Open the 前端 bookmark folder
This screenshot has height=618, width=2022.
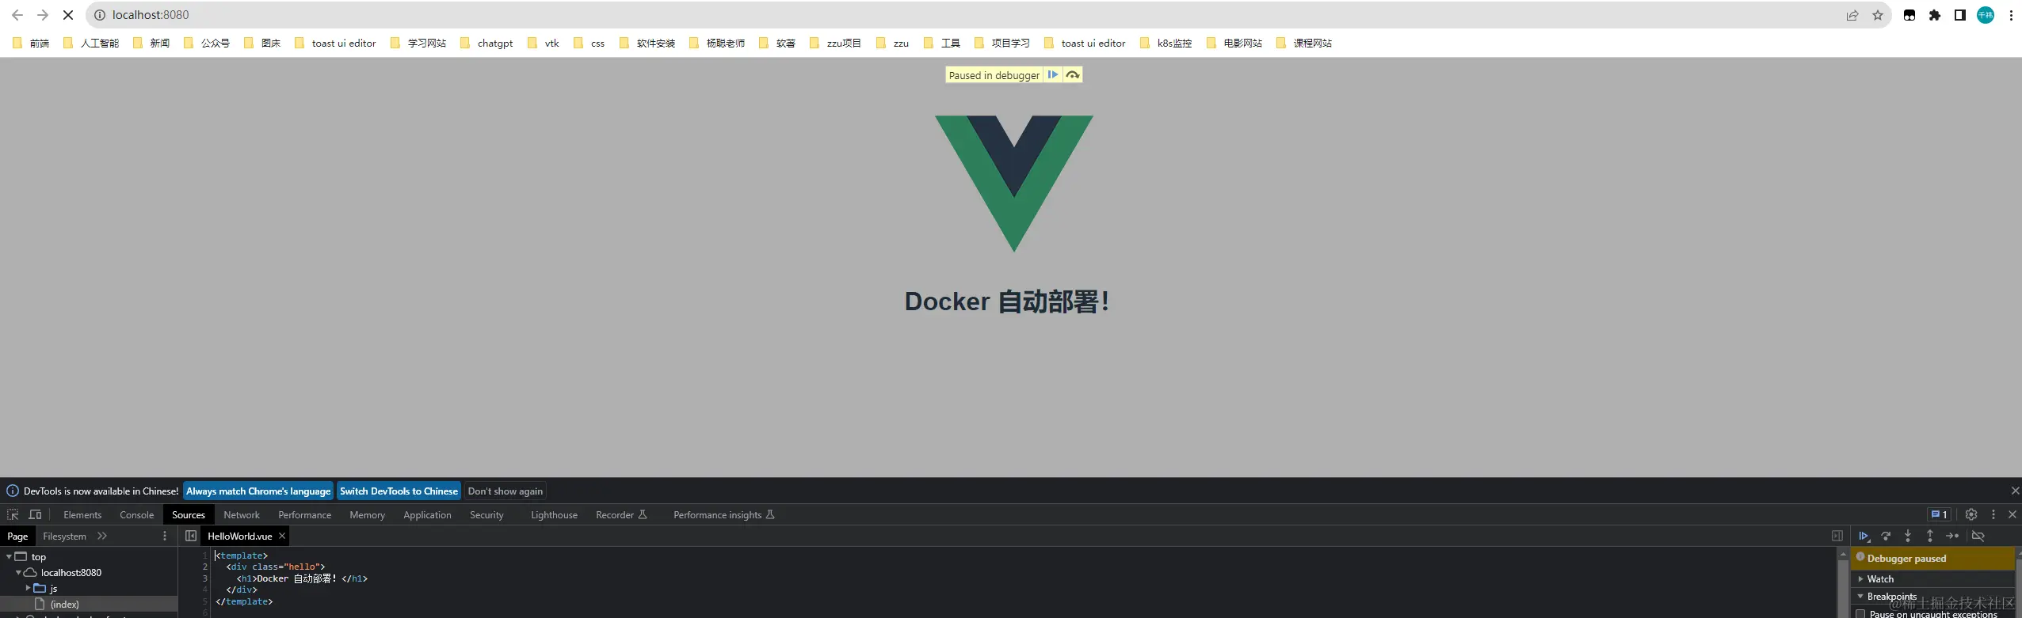(31, 43)
